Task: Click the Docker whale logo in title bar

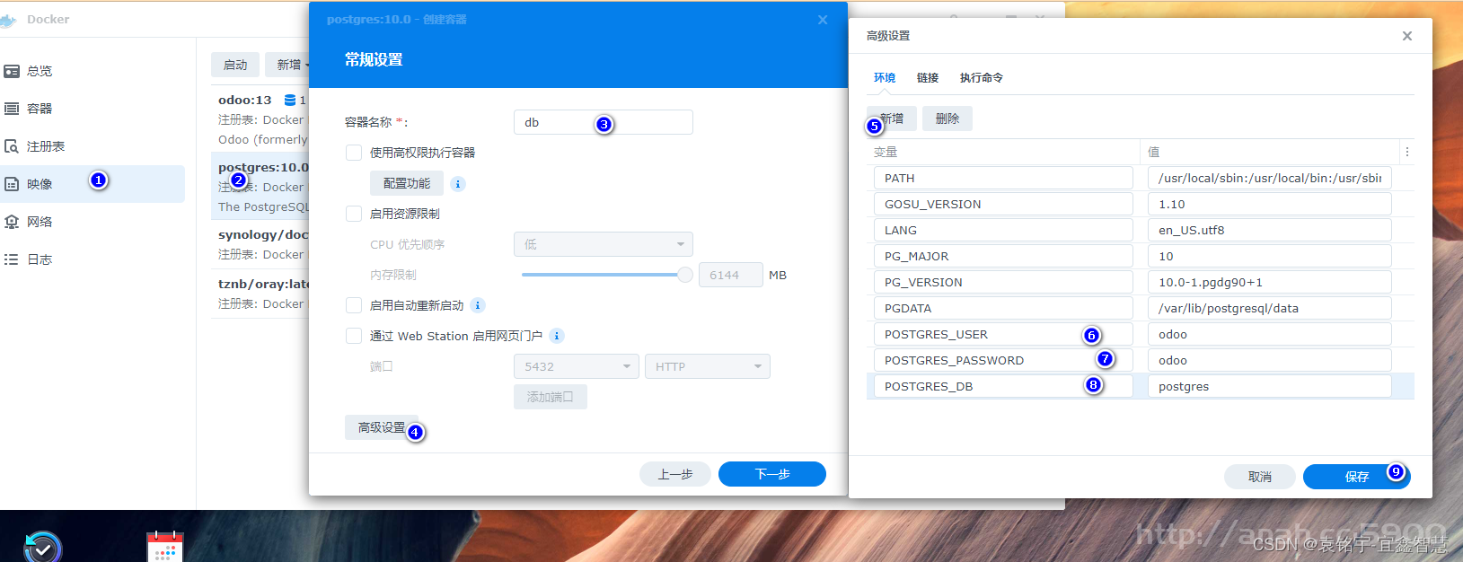Action: pyautogui.click(x=9, y=20)
